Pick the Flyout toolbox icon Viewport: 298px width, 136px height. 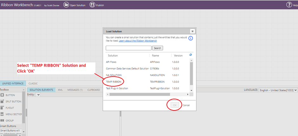pyautogui.click(x=3, y=108)
